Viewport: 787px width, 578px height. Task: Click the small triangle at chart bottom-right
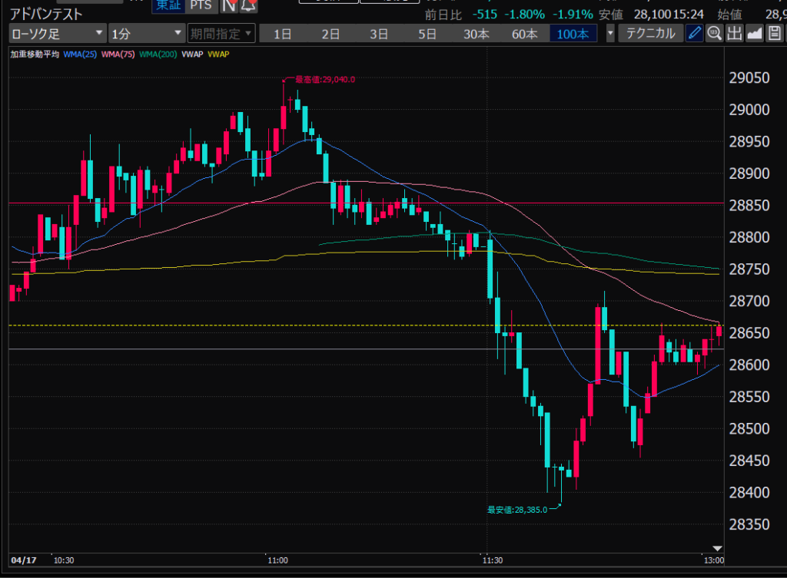(x=717, y=548)
